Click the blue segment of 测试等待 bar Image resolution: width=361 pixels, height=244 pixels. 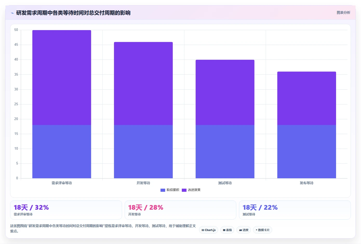pos(225,151)
